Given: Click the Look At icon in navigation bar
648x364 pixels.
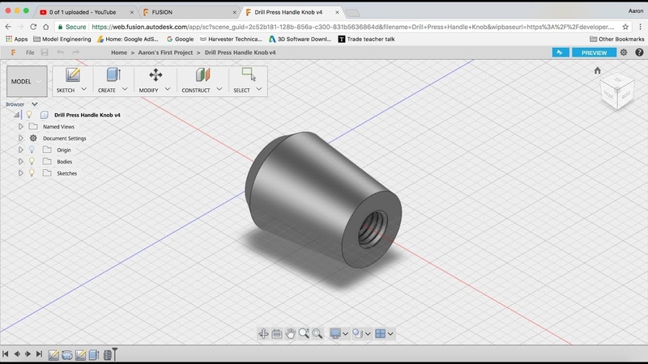Looking at the screenshot, I should coord(276,333).
